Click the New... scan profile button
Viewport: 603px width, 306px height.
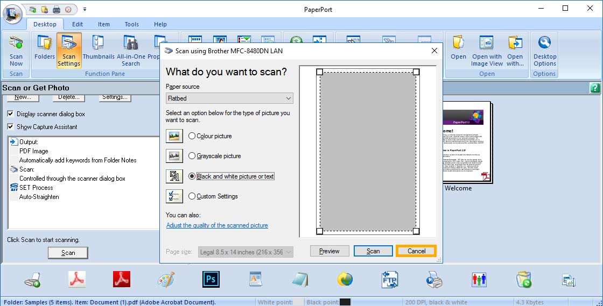pos(23,97)
